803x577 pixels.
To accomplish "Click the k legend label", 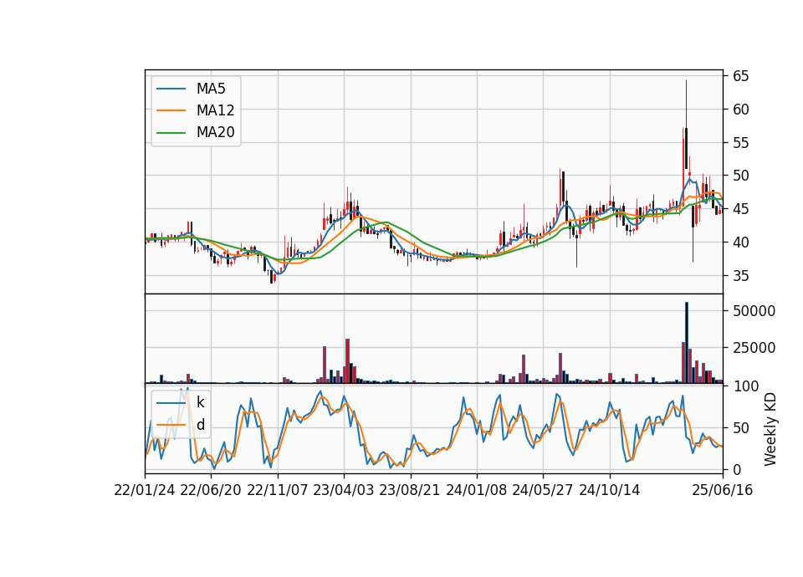I will (x=200, y=402).
